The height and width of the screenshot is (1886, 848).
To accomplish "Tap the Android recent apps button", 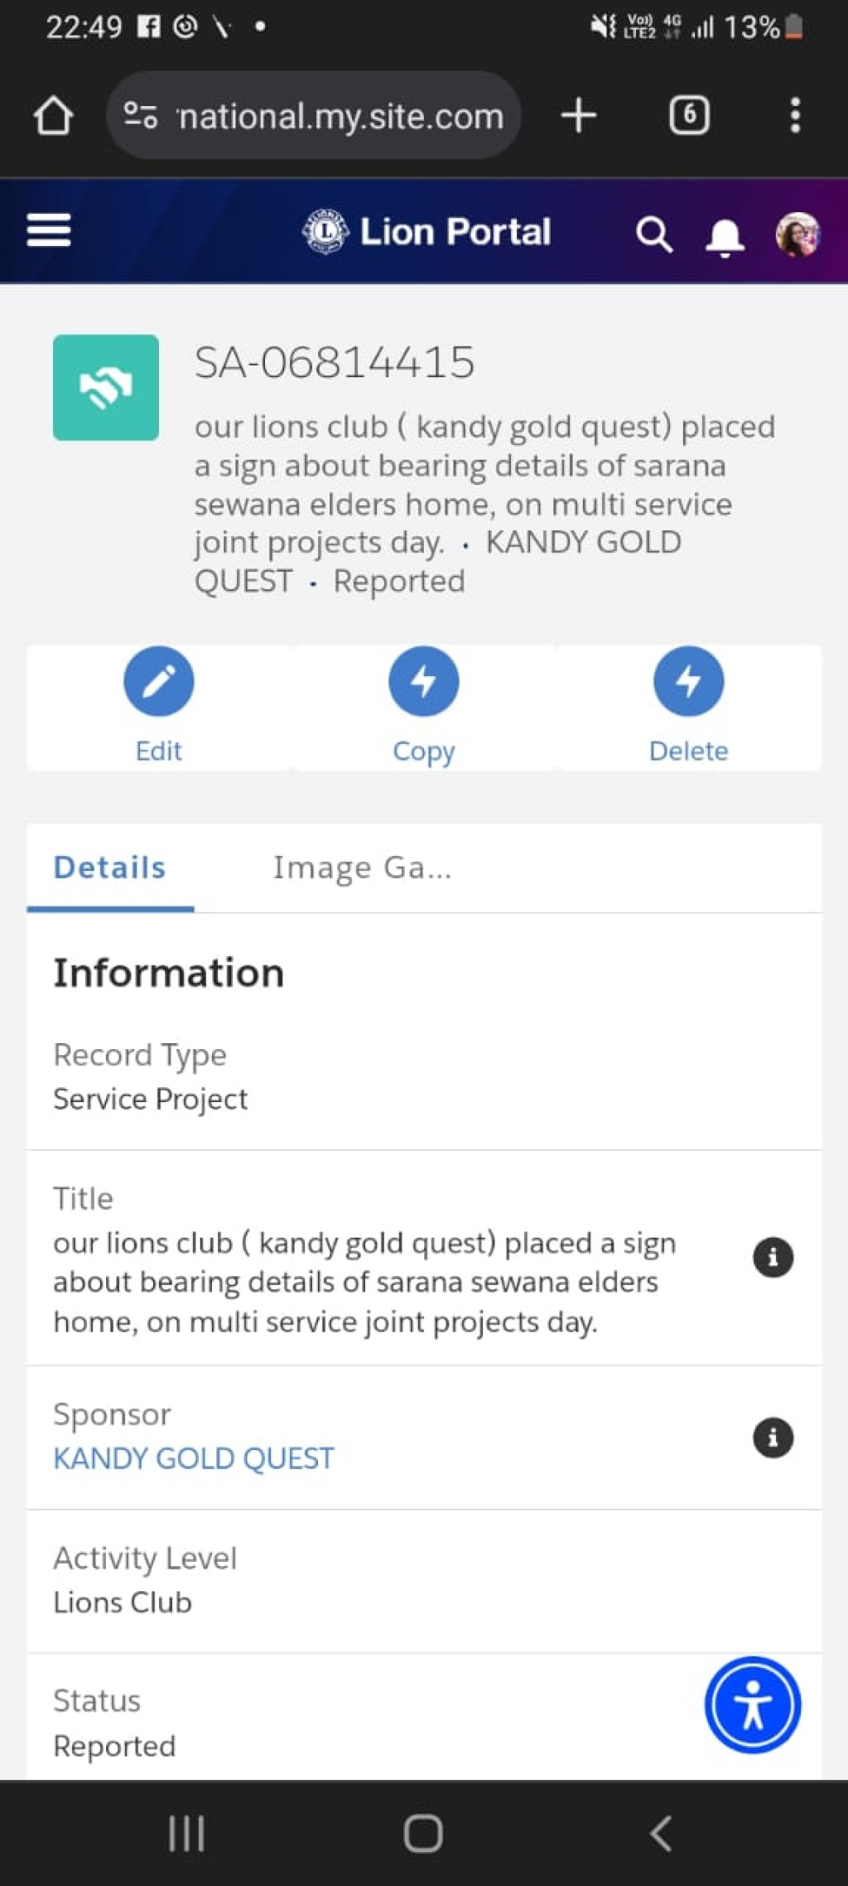I will click(x=186, y=1834).
